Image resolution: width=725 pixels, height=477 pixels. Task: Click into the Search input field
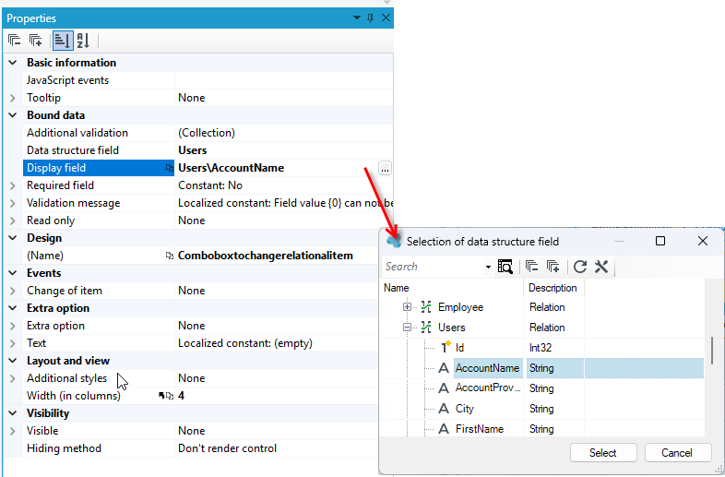click(x=434, y=267)
